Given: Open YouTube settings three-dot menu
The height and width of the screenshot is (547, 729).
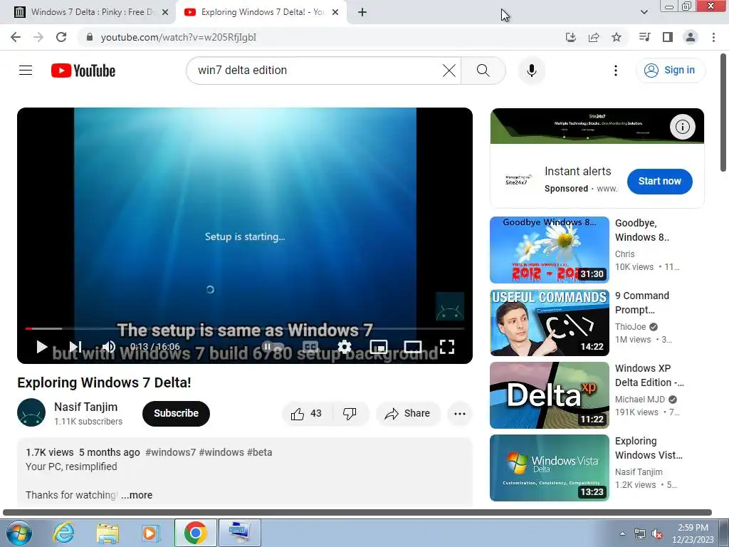Looking at the screenshot, I should click(616, 71).
